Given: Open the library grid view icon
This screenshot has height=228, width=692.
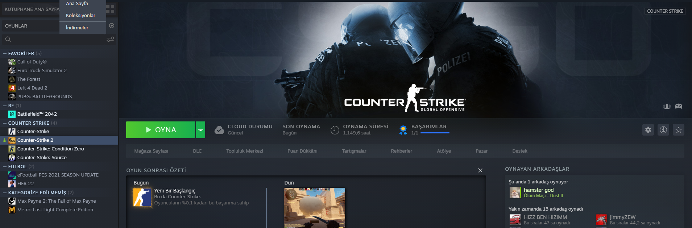Looking at the screenshot, I should coord(111,9).
